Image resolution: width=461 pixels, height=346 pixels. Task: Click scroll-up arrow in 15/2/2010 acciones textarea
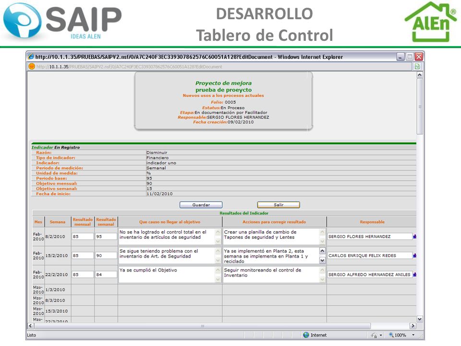[x=322, y=251]
